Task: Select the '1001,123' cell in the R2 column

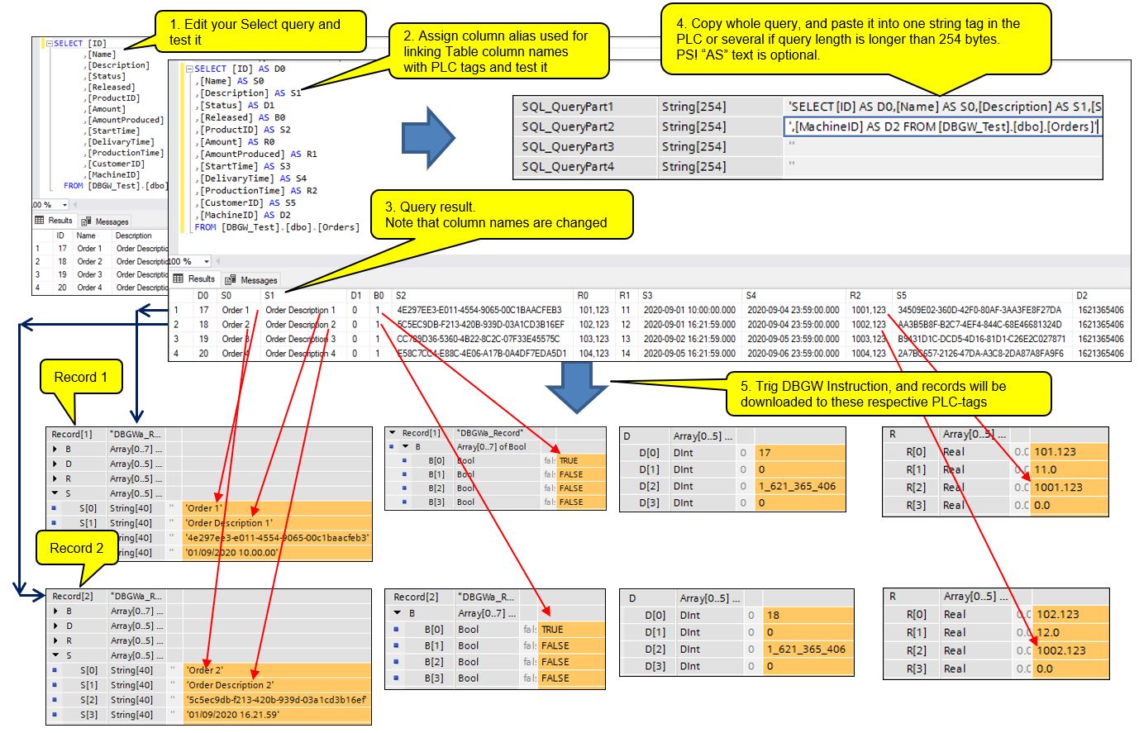Action: [x=868, y=310]
